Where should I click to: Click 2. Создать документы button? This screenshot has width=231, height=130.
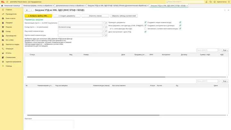[x=67, y=16]
